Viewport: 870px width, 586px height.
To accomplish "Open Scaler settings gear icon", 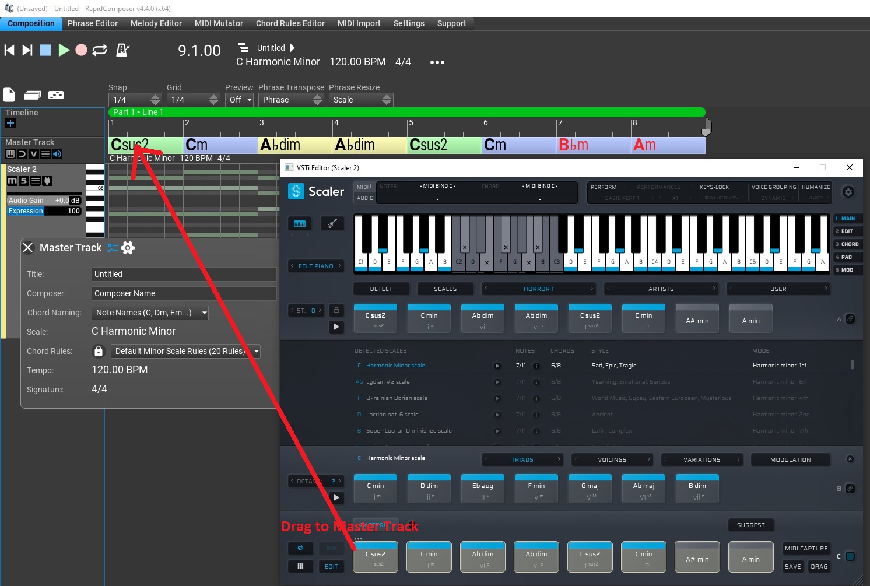I will pos(848,192).
